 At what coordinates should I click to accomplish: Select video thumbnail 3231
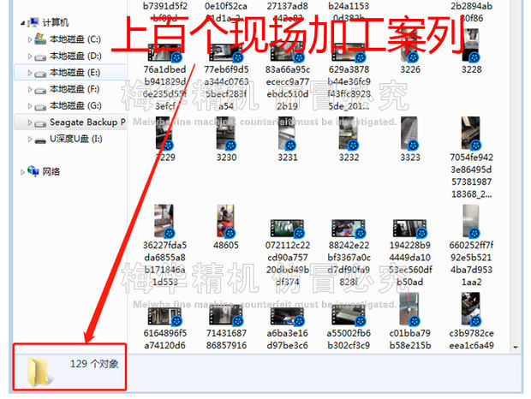[287, 135]
